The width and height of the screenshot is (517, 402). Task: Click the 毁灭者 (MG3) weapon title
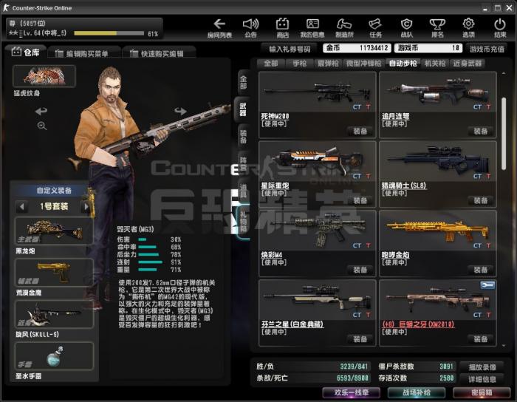click(135, 229)
